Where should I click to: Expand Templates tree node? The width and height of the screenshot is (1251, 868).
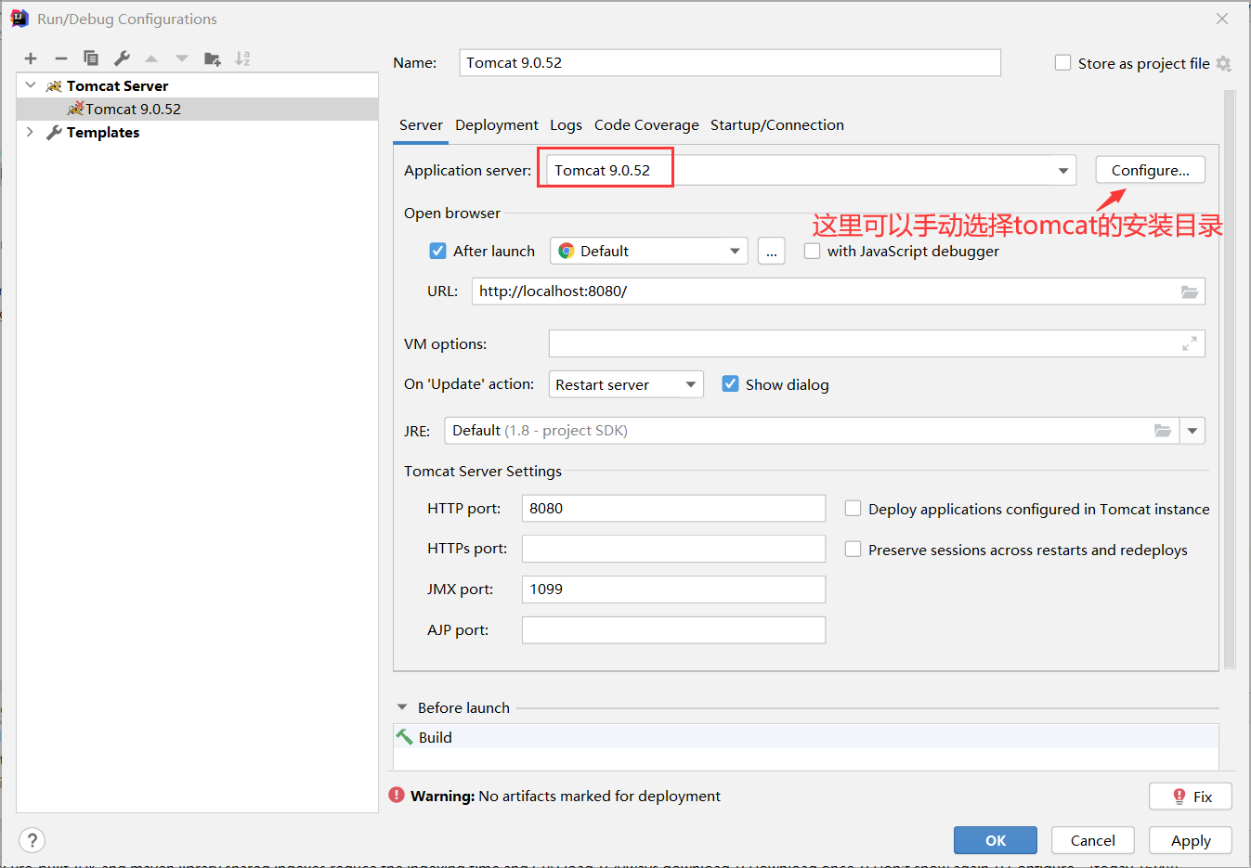click(x=31, y=132)
